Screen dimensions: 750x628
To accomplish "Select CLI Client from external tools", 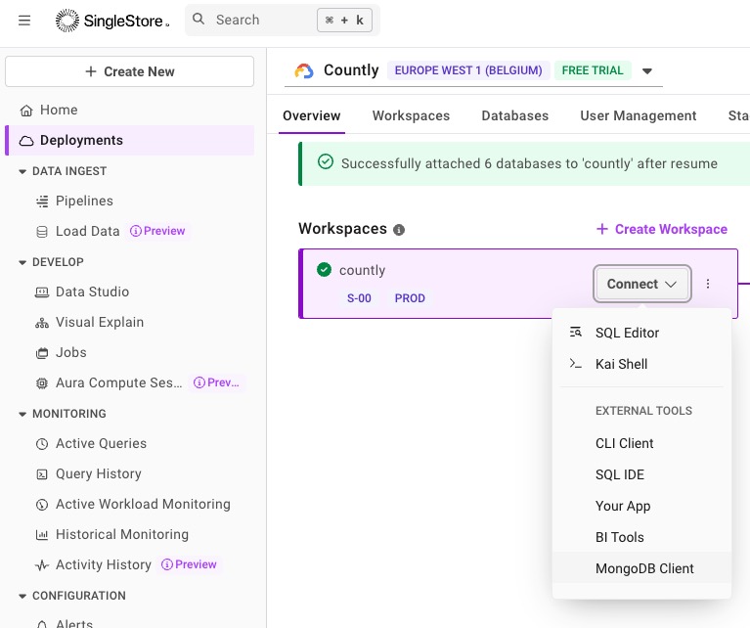I will (641, 444).
